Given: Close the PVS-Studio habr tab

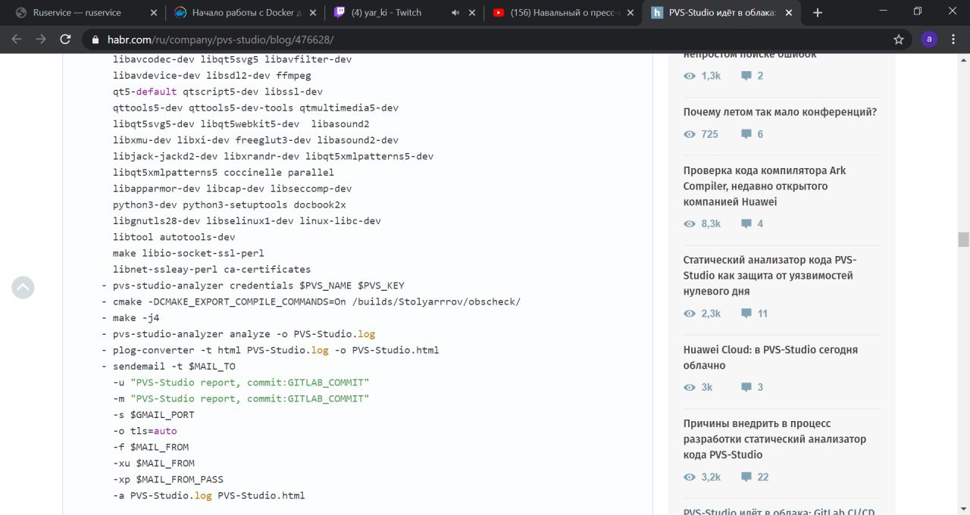Looking at the screenshot, I should point(790,13).
